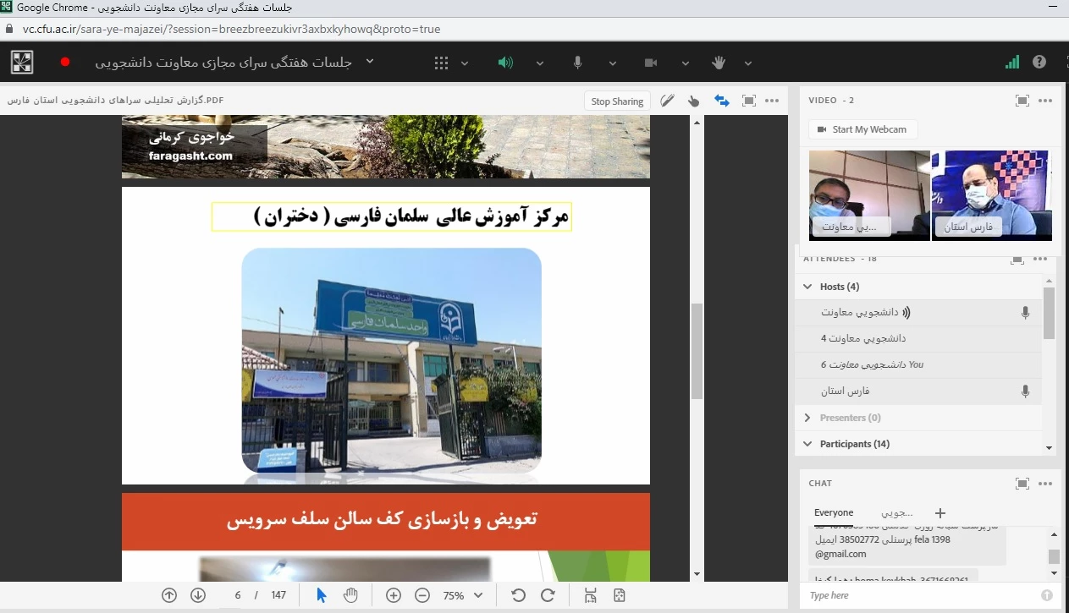Open the help question mark icon
Viewport: 1069px width, 613px height.
1039,62
